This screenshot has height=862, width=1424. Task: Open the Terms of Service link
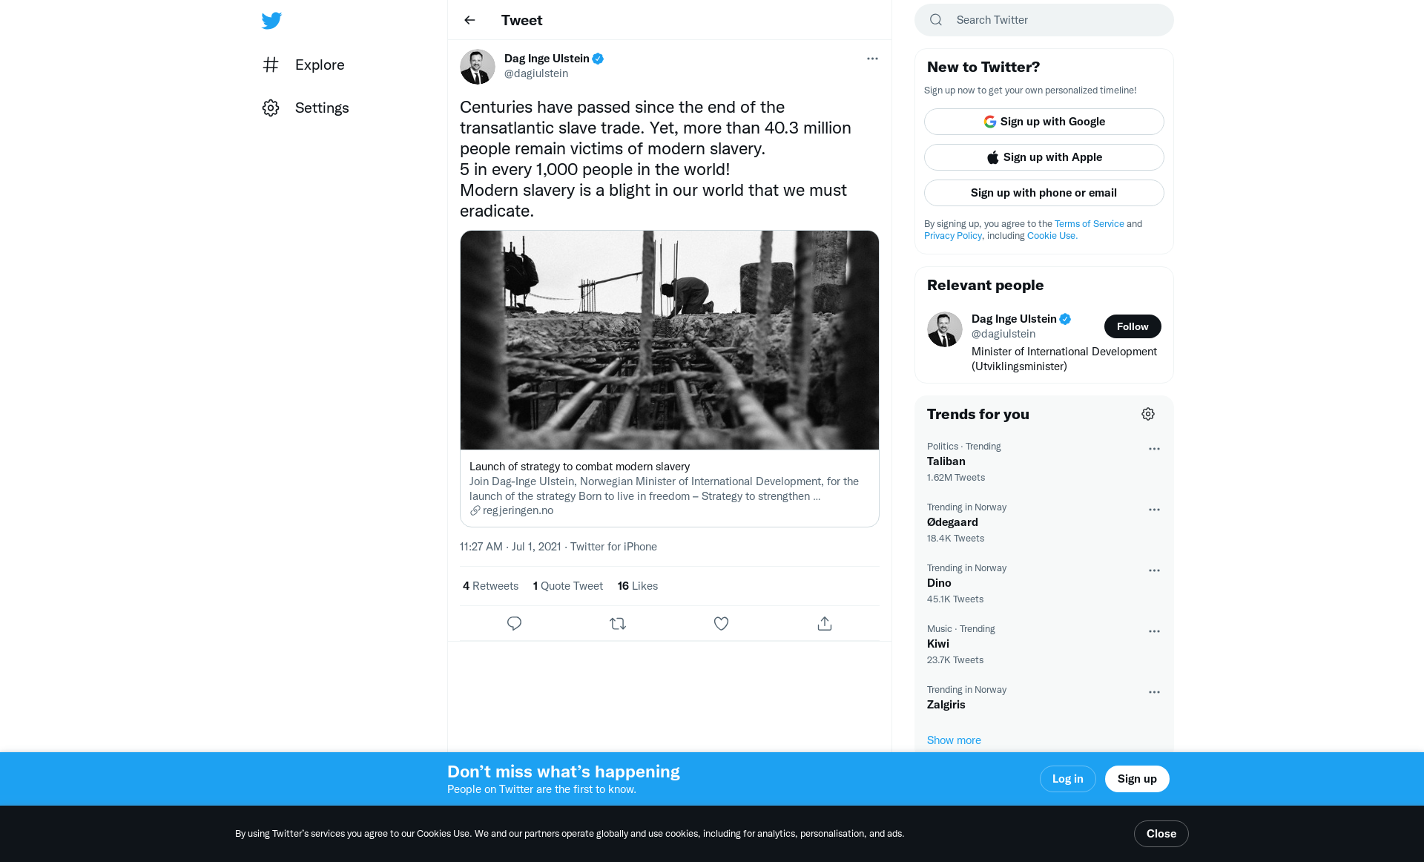click(1089, 224)
